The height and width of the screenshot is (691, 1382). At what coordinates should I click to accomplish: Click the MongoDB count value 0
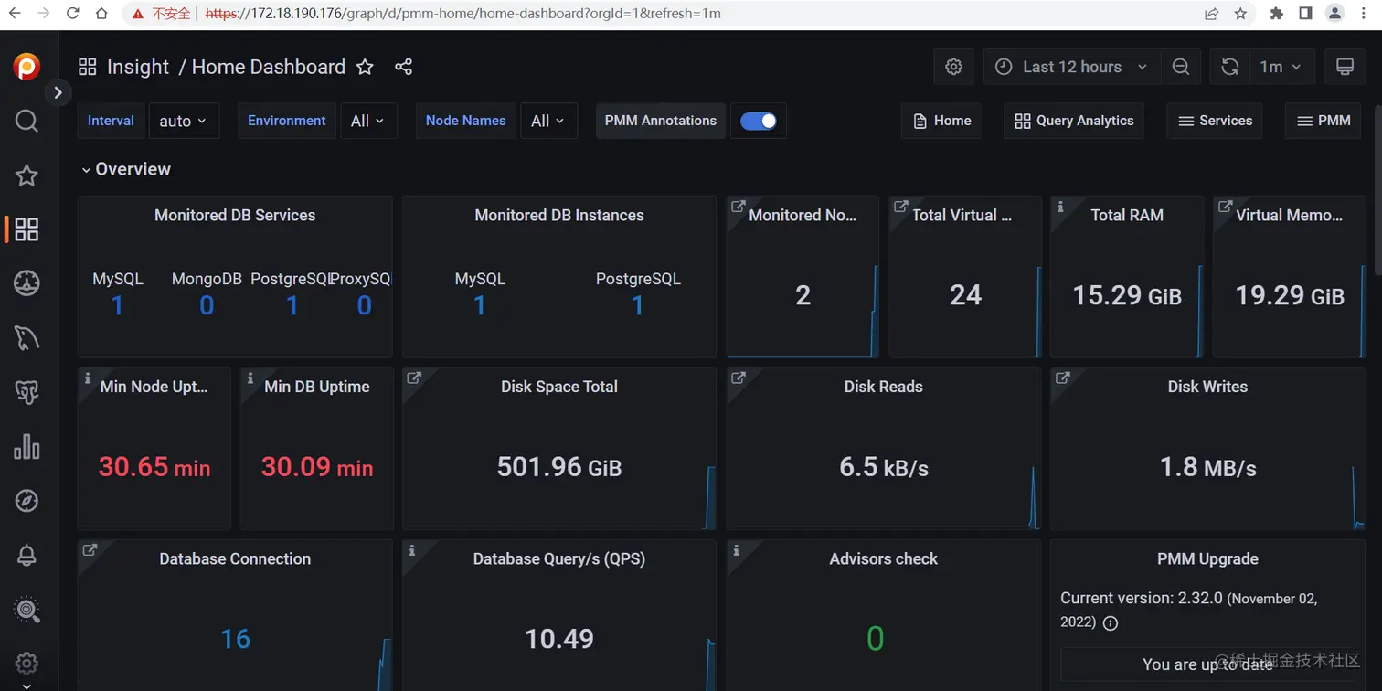point(207,305)
